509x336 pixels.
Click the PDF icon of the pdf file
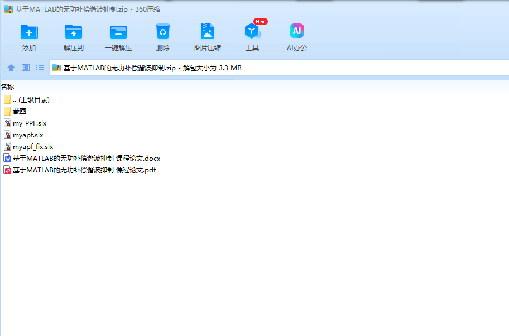click(7, 170)
